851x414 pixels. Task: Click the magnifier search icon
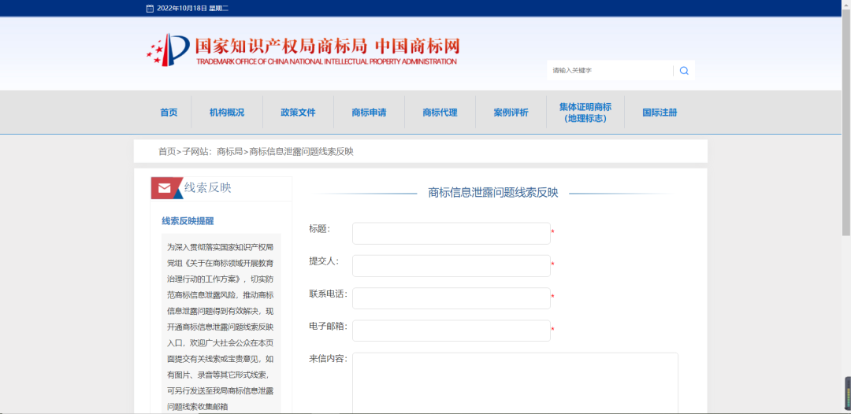coord(683,71)
